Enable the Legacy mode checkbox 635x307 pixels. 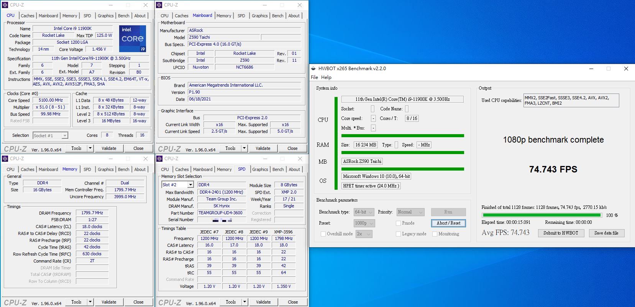pos(399,234)
